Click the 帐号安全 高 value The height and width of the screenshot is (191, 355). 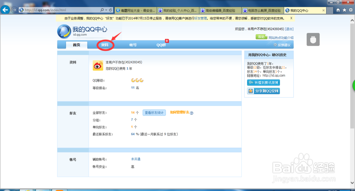click(x=133, y=167)
